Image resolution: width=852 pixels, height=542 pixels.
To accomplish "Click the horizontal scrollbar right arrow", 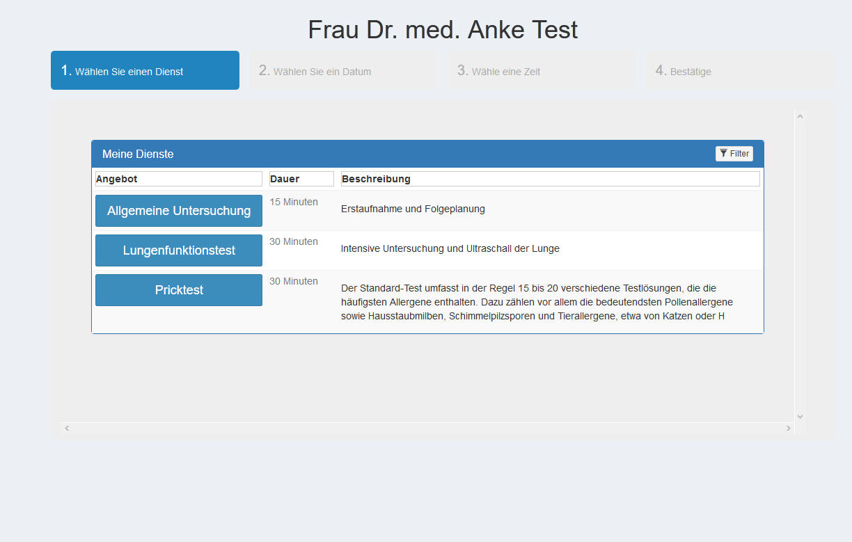I will point(789,428).
